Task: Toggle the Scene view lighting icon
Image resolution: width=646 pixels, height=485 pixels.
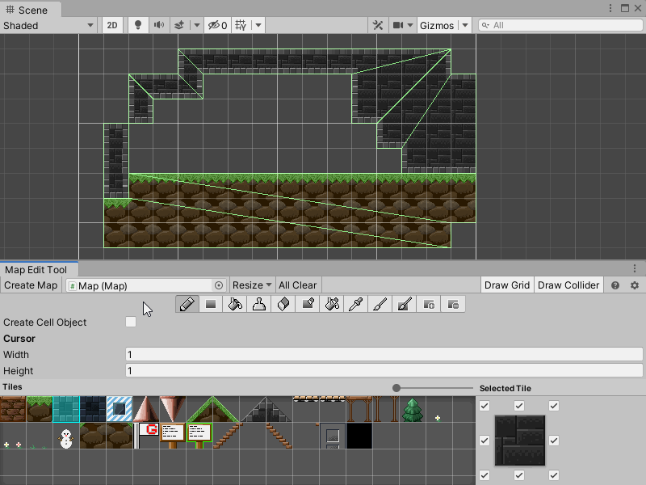Action: tap(137, 25)
